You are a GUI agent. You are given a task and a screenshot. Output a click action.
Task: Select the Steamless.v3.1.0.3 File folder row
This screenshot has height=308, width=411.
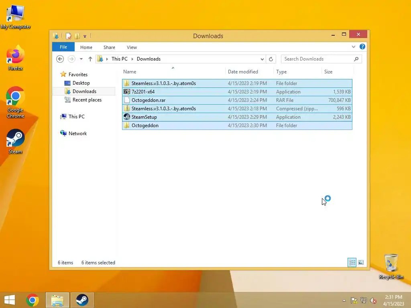click(x=237, y=83)
